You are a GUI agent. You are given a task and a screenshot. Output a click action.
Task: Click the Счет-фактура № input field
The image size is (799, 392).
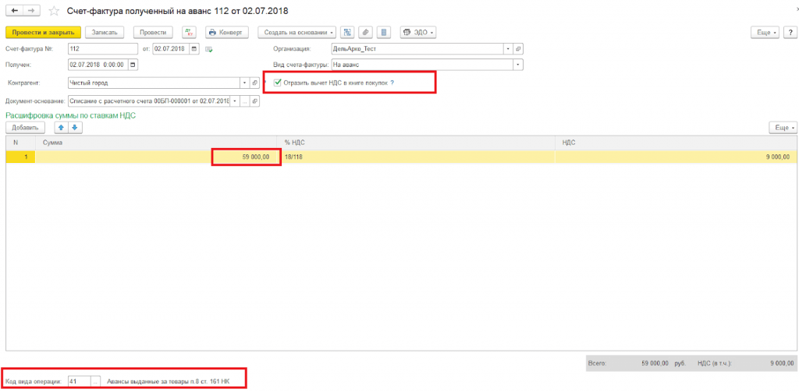[103, 49]
